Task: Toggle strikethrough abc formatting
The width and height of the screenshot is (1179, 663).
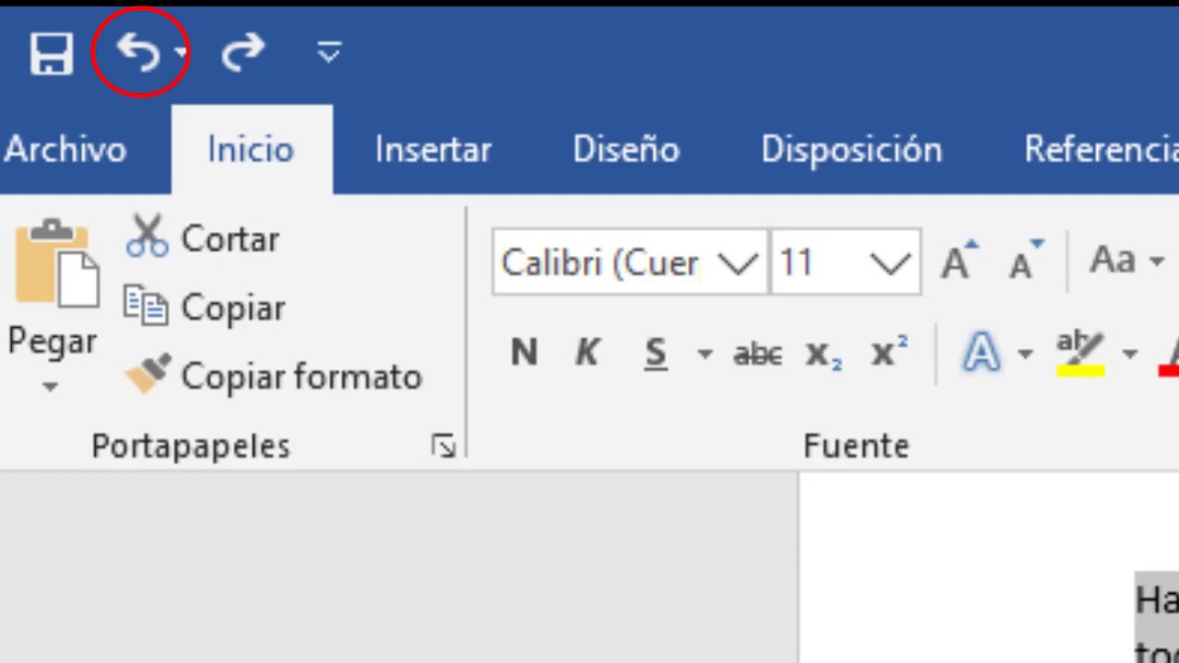Action: [757, 354]
